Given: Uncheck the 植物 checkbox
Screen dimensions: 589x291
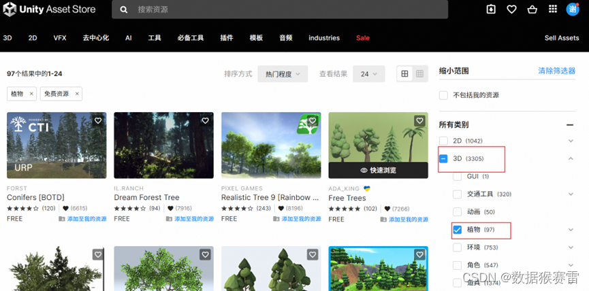Looking at the screenshot, I should (x=457, y=230).
